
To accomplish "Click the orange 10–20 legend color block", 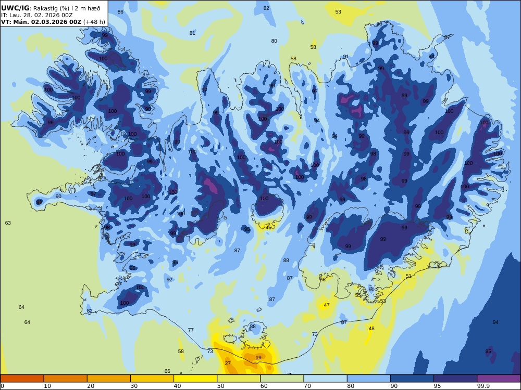I will pyautogui.click(x=66, y=379).
